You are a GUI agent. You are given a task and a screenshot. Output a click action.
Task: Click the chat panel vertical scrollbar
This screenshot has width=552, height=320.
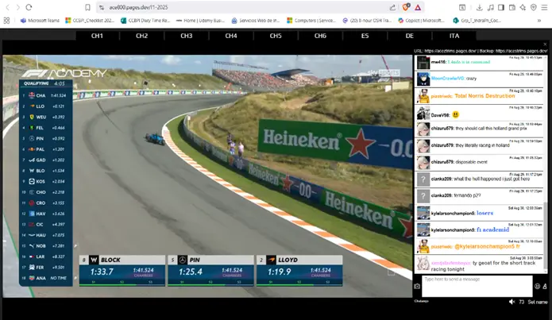[x=546, y=164]
